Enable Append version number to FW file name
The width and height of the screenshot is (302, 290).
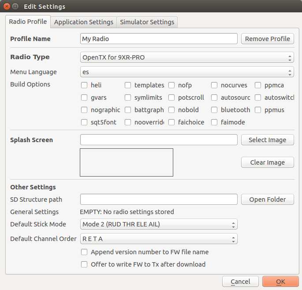coord(84,252)
